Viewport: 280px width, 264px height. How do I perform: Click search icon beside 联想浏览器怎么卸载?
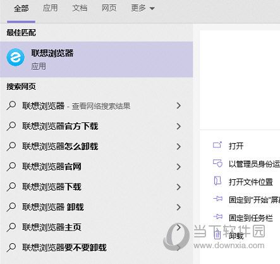point(11,146)
